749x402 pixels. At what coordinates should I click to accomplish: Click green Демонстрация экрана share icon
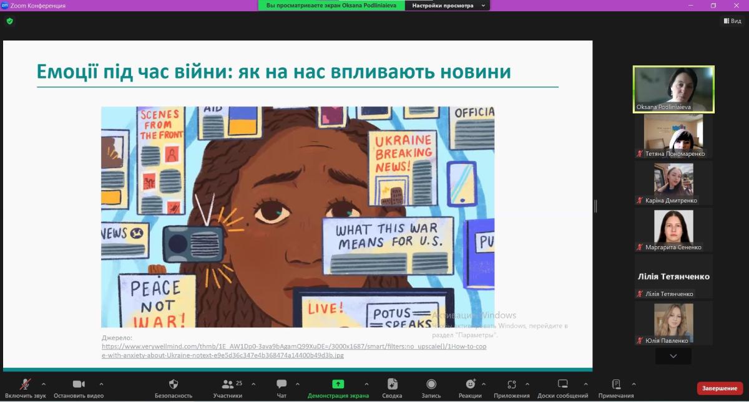coord(338,384)
